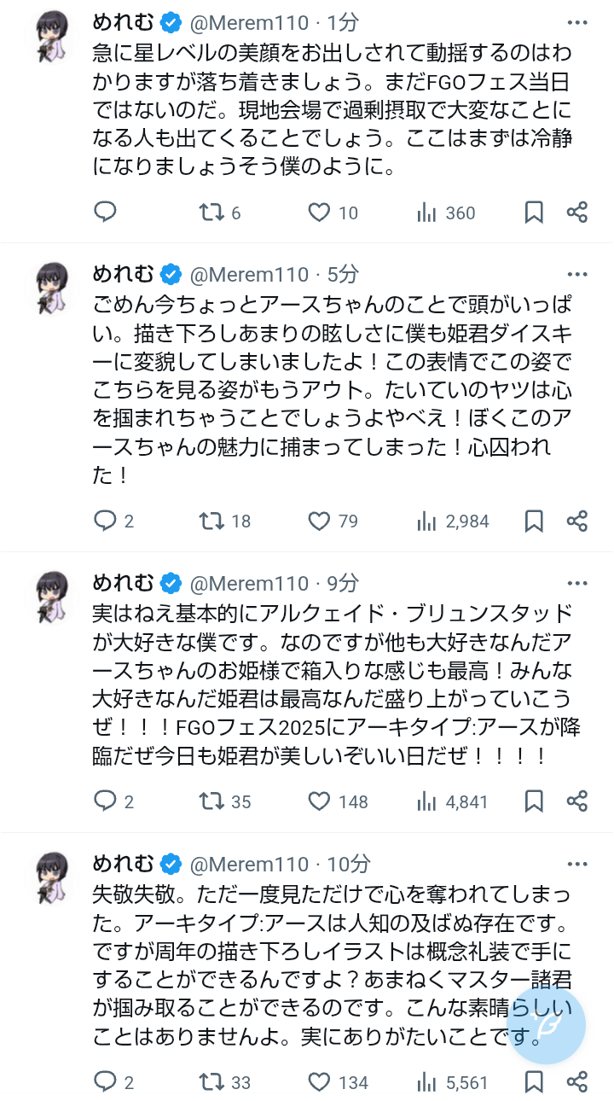Open more options on the 1分 post

click(577, 21)
